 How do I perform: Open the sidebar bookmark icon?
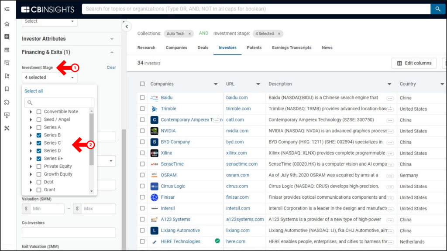click(7, 89)
